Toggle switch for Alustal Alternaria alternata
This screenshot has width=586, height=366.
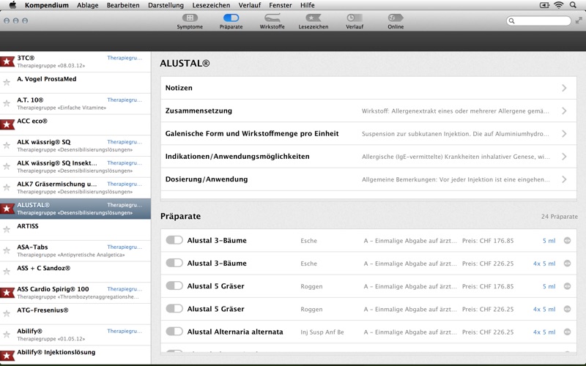pos(174,332)
